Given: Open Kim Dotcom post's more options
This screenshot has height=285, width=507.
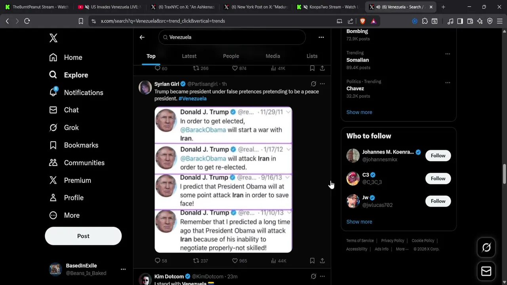Looking at the screenshot, I should (322, 276).
